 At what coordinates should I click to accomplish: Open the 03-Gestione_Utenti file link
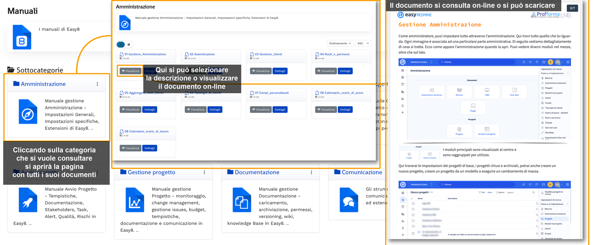pyautogui.click(x=269, y=54)
